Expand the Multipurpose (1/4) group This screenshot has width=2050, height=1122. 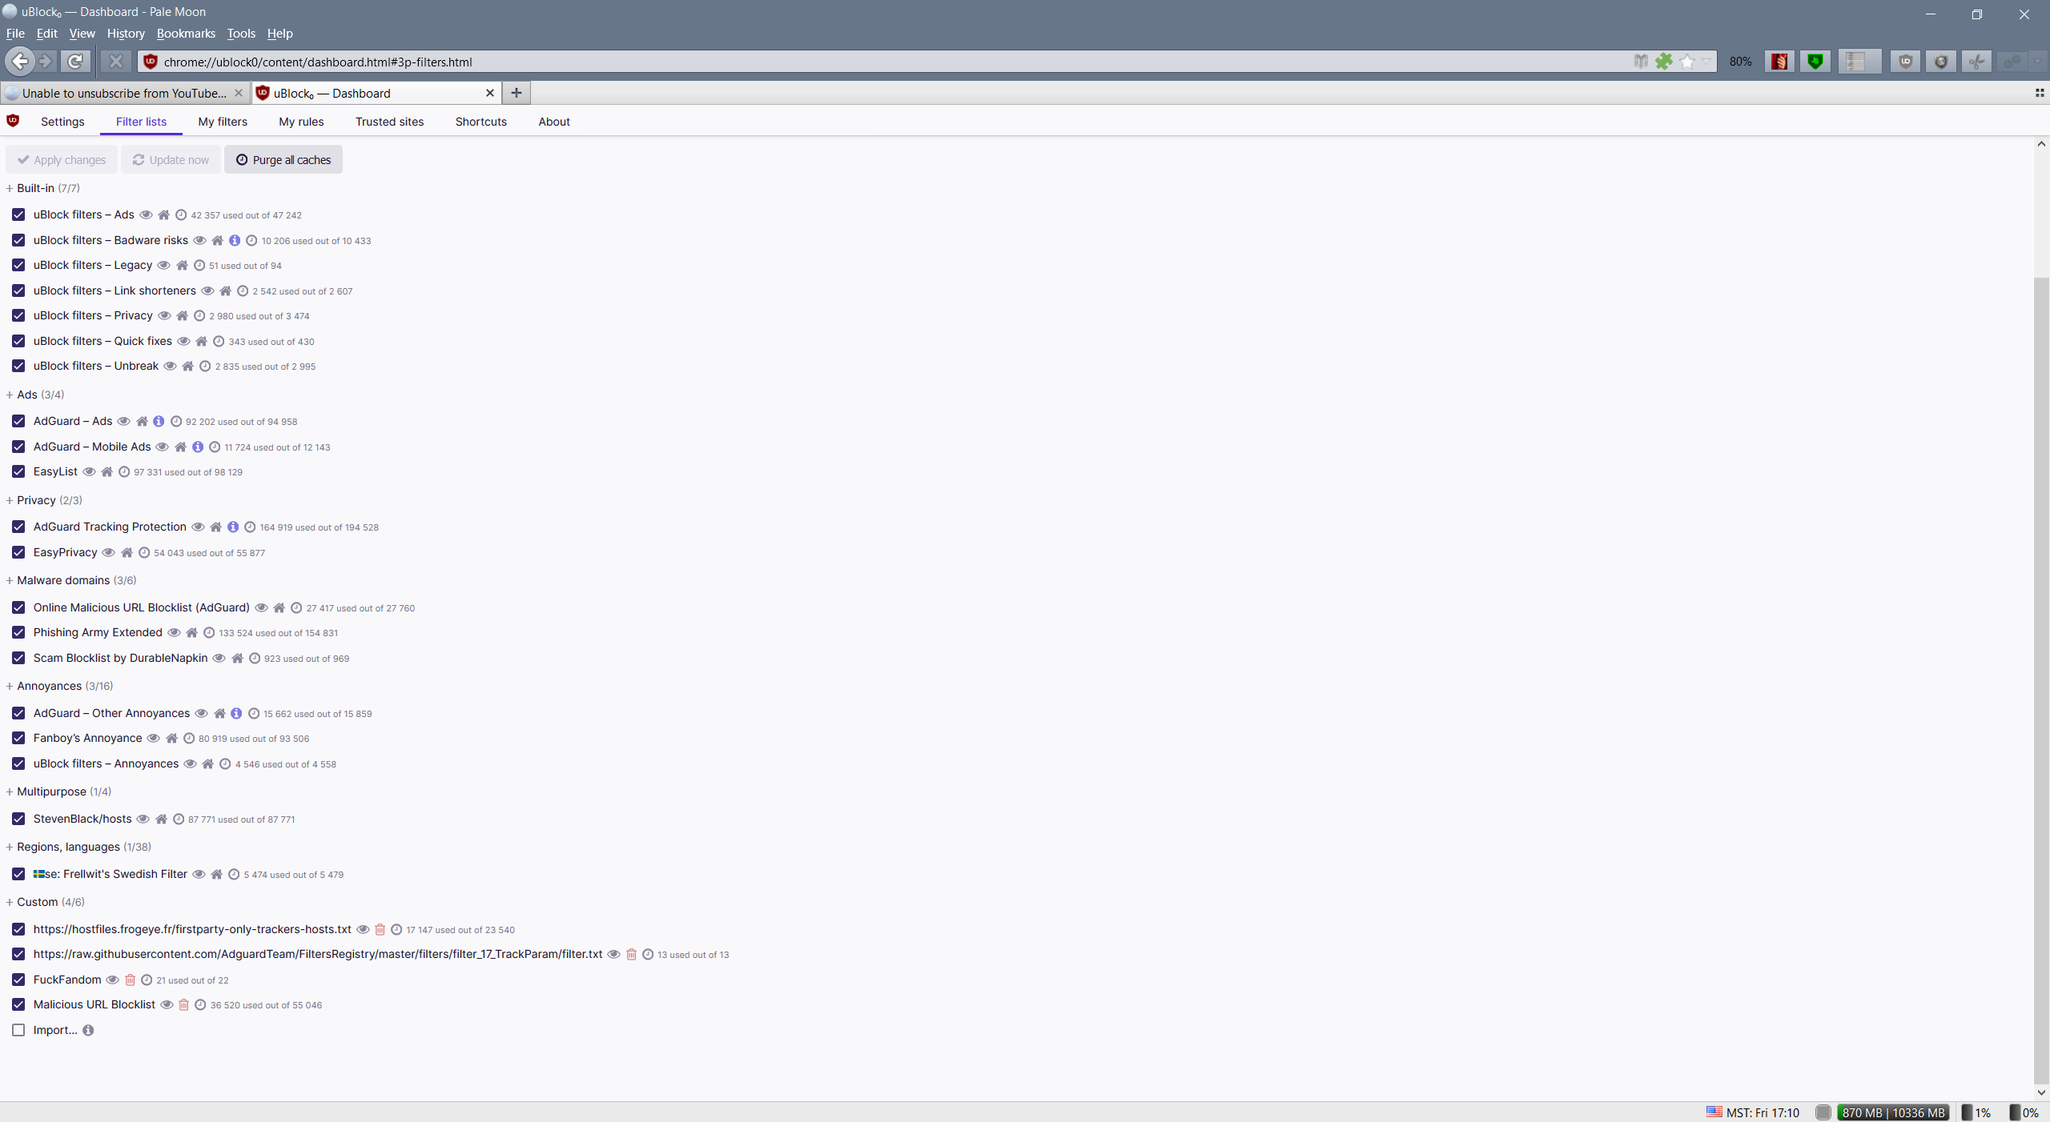pyautogui.click(x=10, y=792)
